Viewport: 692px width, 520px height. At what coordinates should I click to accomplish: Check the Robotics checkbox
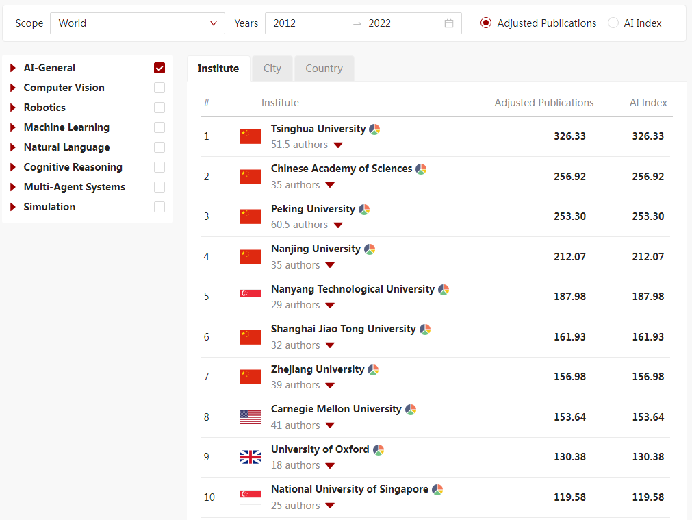[x=159, y=108]
